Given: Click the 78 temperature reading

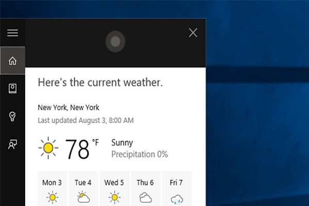Looking at the screenshot, I should 77,149.
